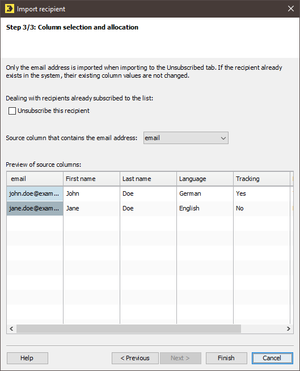
Task: Close the Import recipient dialog
Action: click(291, 9)
